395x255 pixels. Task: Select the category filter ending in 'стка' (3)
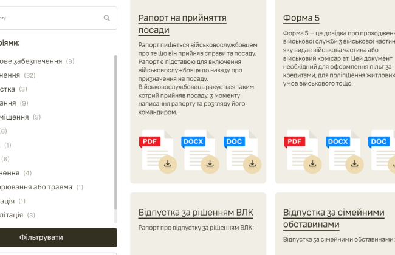click(x=13, y=89)
